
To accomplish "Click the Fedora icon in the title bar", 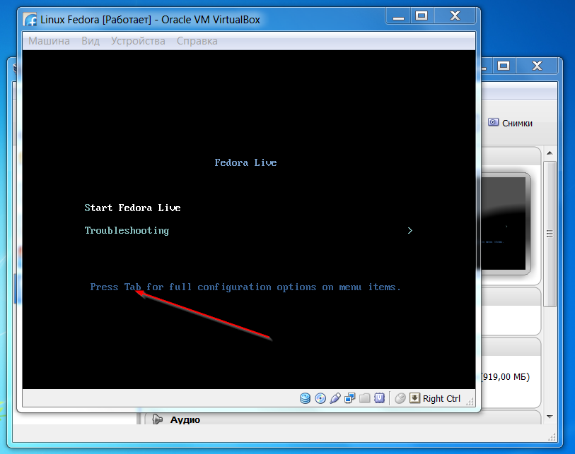I will (31, 20).
